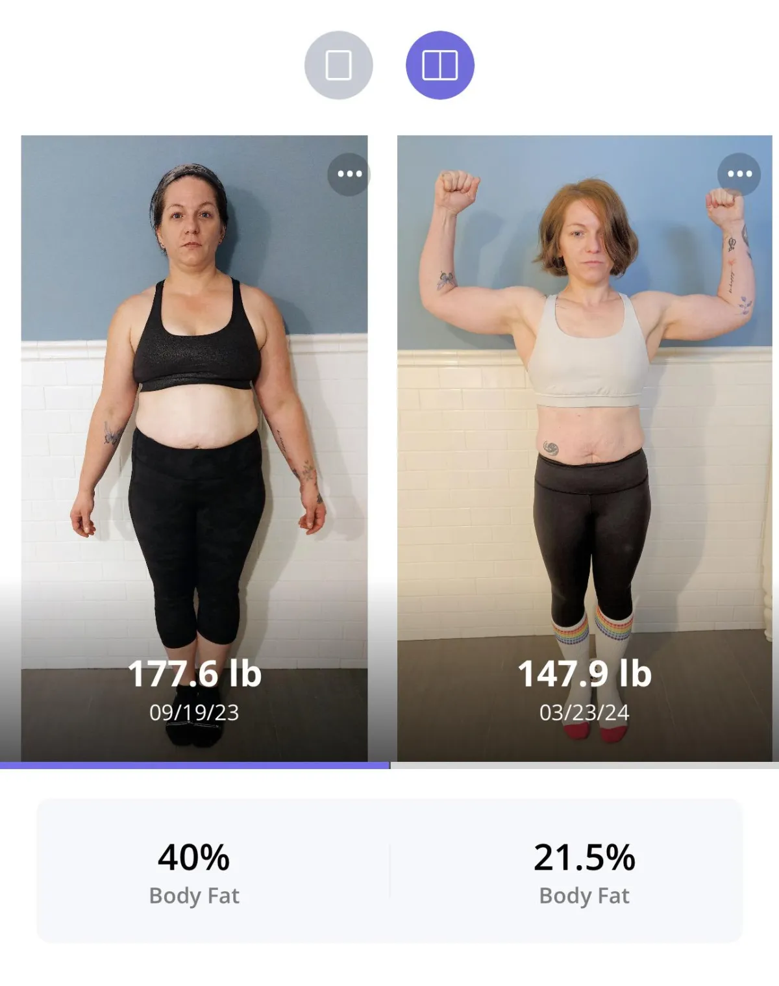Open options menu on 03/23/24 photo
779x986 pixels.
point(739,174)
